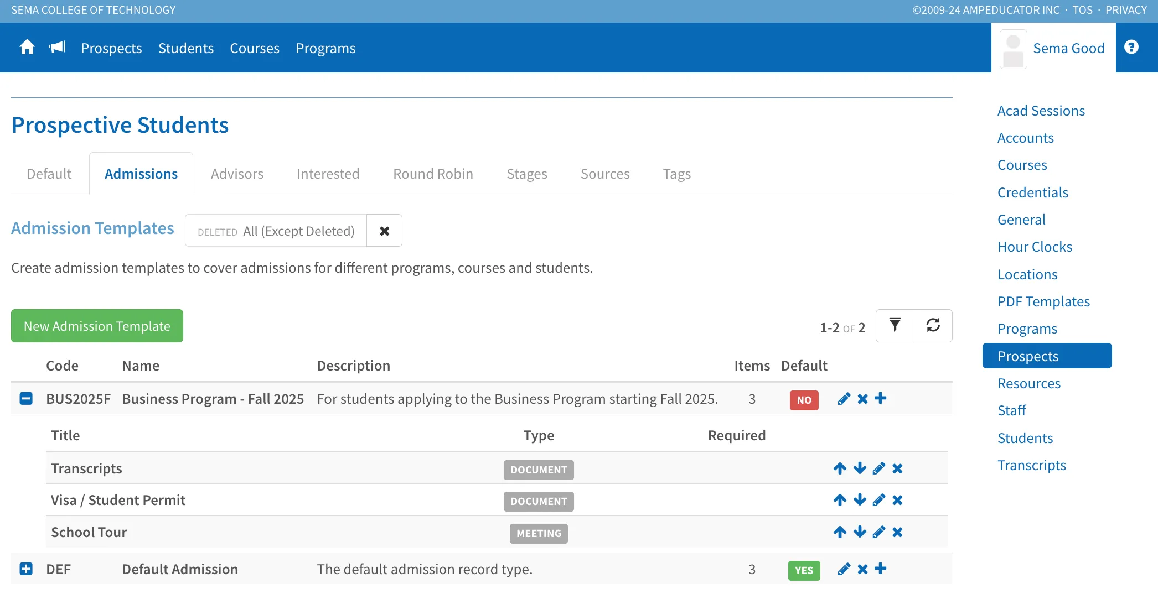The width and height of the screenshot is (1158, 594).
Task: Move Transcripts item up
Action: 840,468
